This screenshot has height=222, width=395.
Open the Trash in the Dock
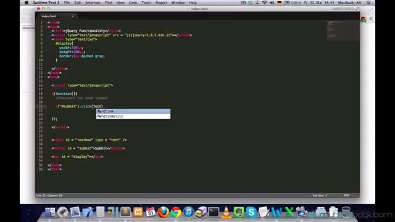pyautogui.click(x=346, y=212)
